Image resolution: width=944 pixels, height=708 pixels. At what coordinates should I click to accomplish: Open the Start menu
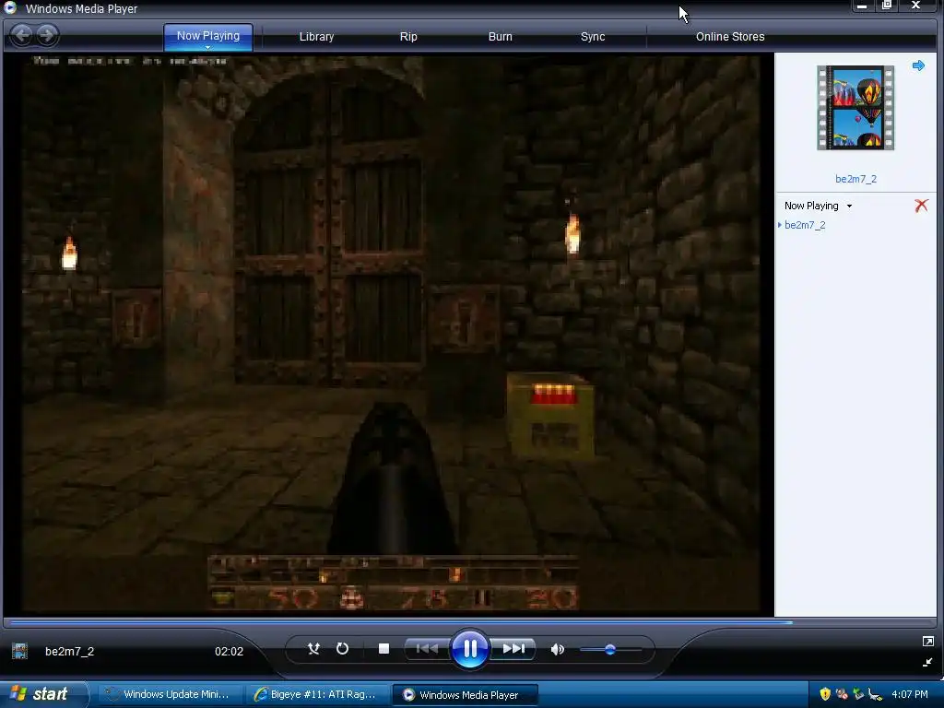[x=42, y=694]
